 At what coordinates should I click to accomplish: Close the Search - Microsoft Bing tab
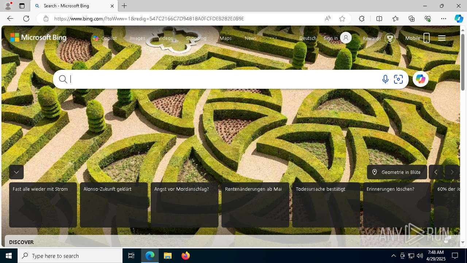[112, 6]
